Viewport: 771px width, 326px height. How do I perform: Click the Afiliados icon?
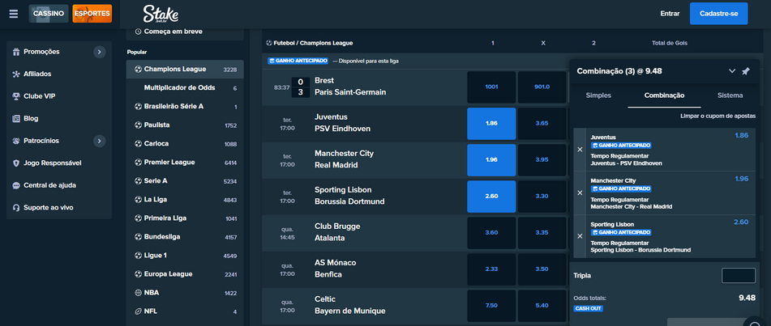[16, 74]
